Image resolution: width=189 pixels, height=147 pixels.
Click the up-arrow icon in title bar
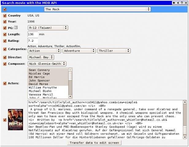174,3
